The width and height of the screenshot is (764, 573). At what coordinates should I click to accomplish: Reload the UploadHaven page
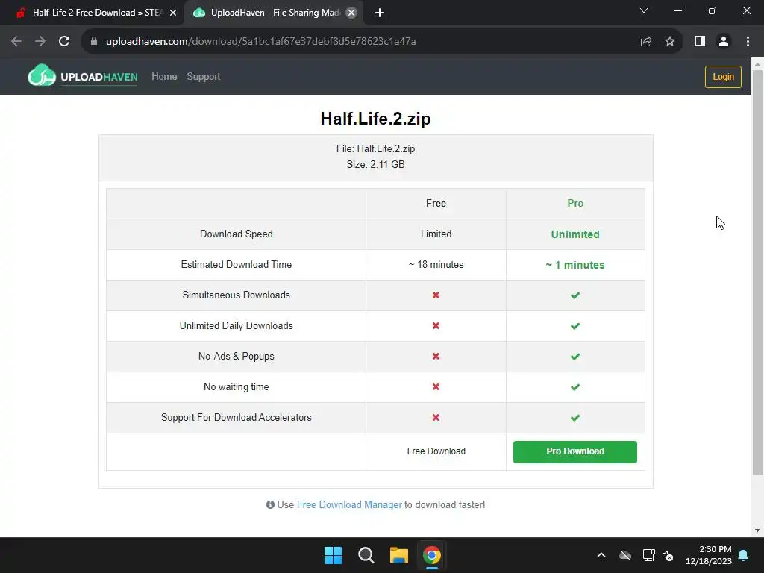coord(64,42)
